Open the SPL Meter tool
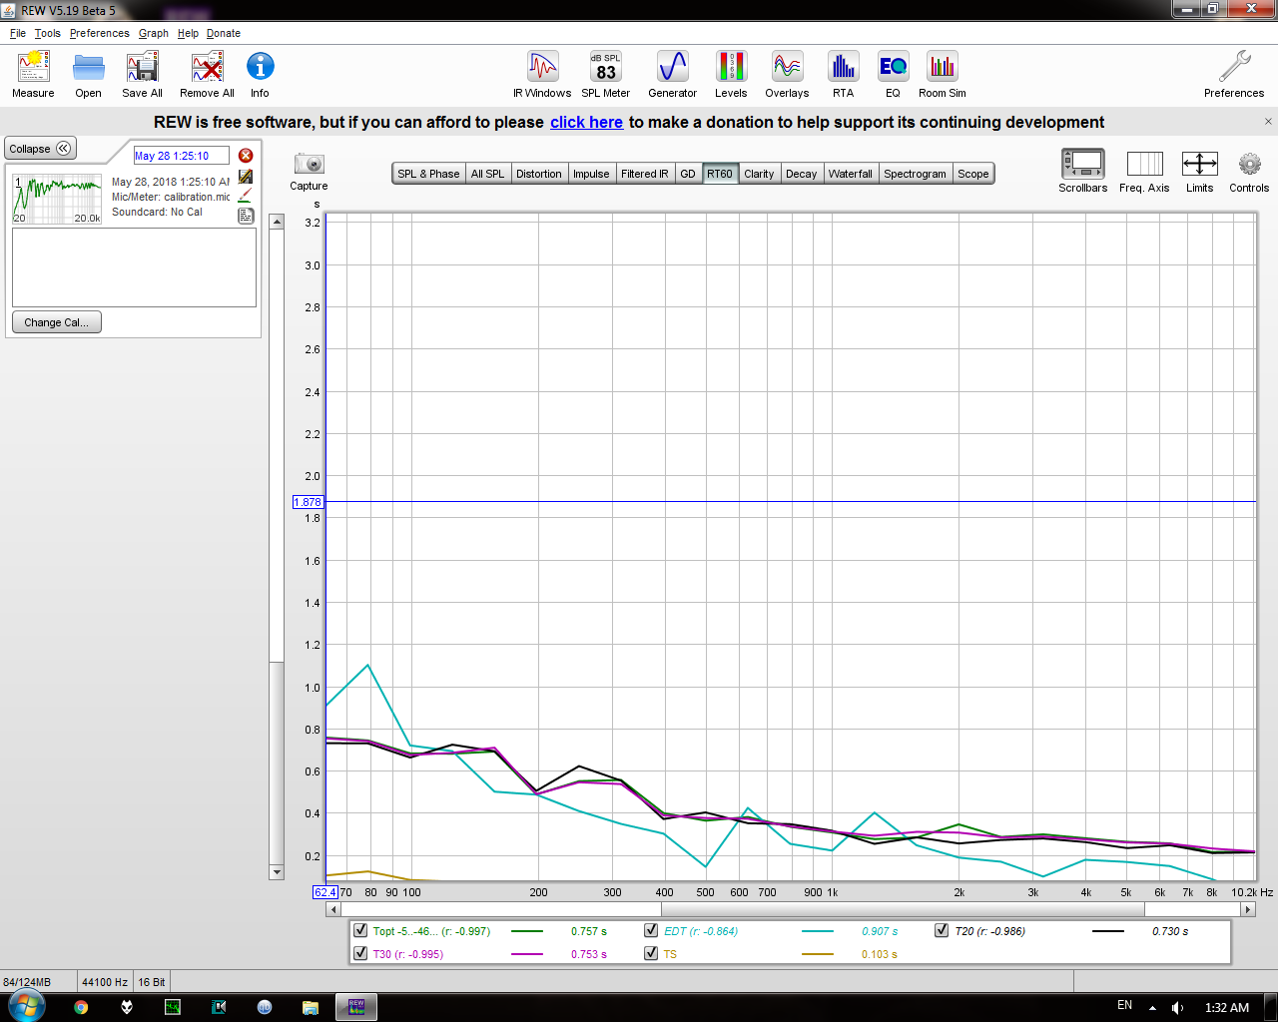 [606, 75]
